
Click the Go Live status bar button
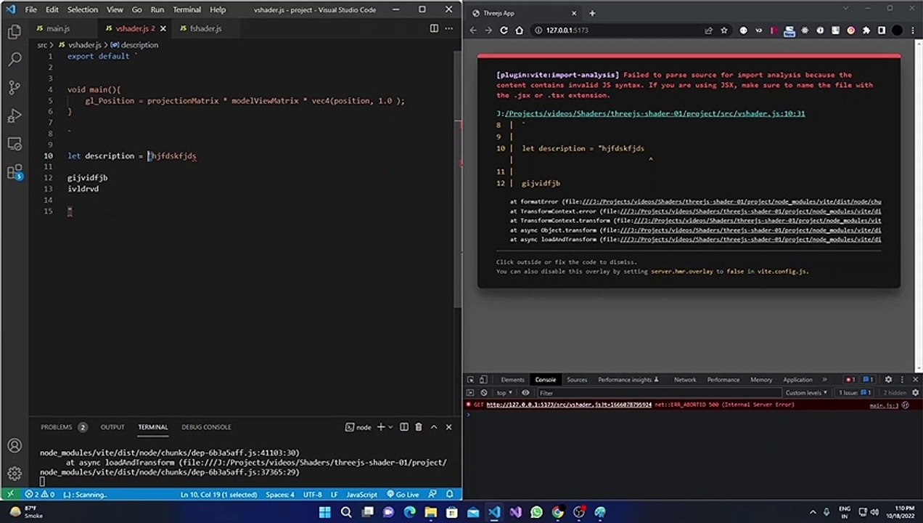pos(403,495)
